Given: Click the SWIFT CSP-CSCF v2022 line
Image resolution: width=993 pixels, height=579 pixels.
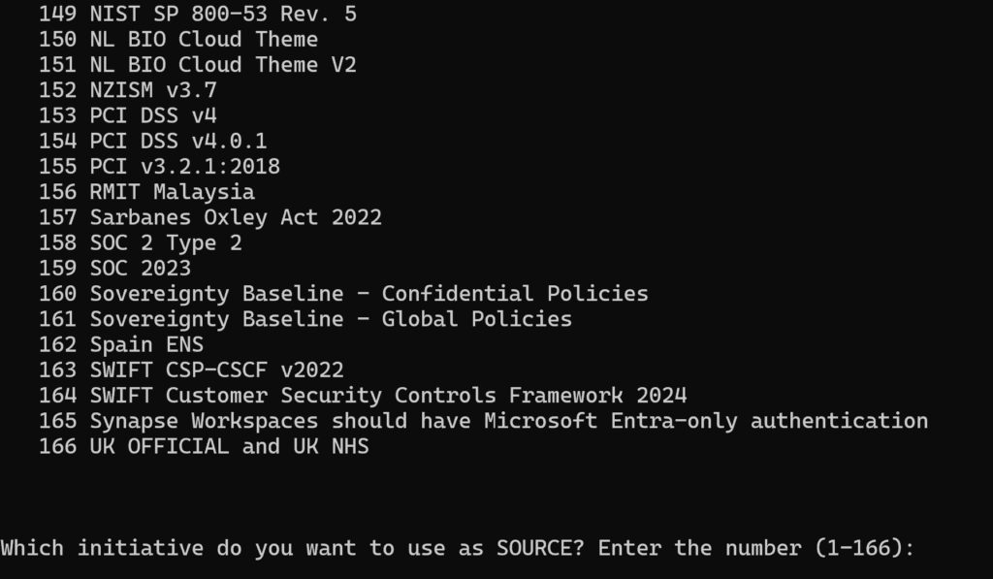Looking at the screenshot, I should (191, 370).
